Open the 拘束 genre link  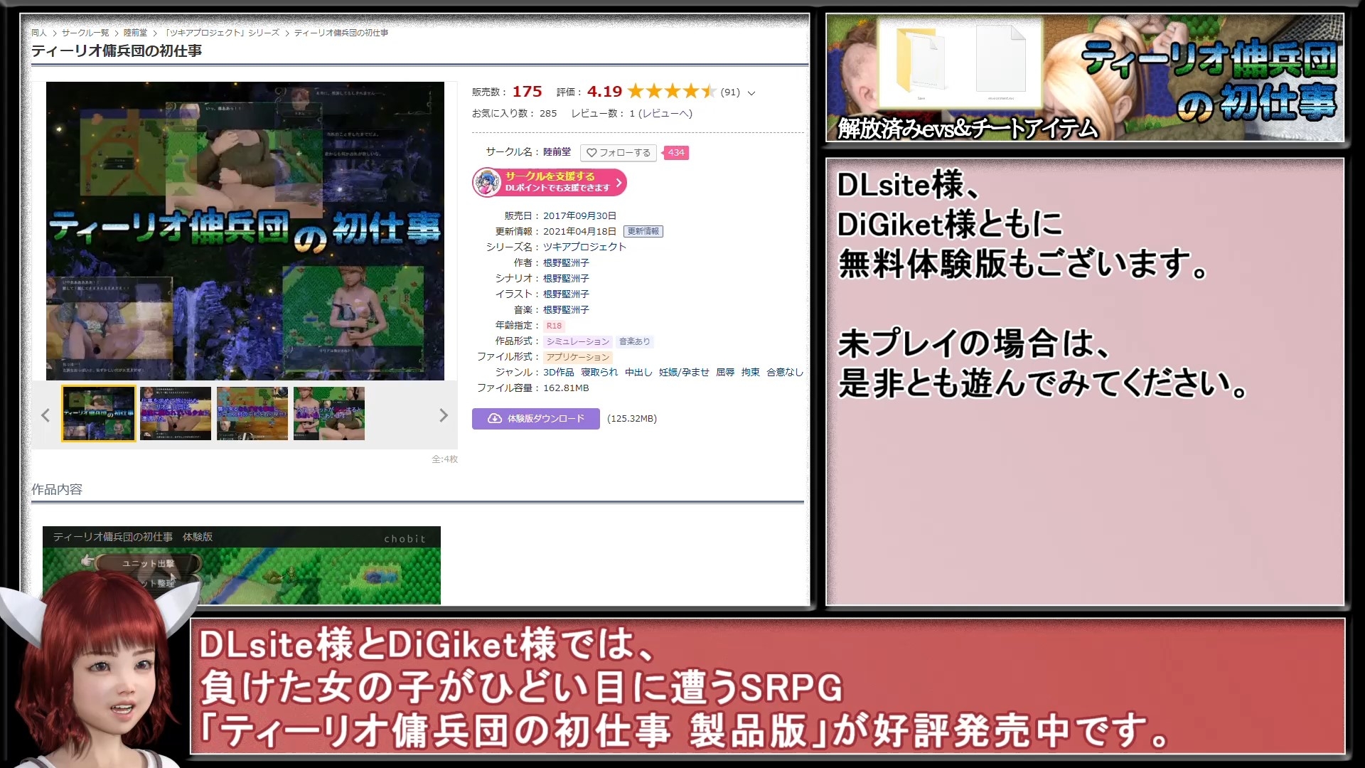[750, 372]
